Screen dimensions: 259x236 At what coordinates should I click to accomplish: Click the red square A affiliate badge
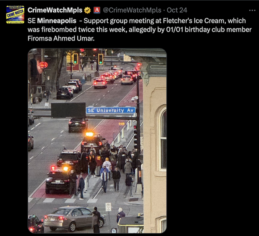click(x=97, y=10)
